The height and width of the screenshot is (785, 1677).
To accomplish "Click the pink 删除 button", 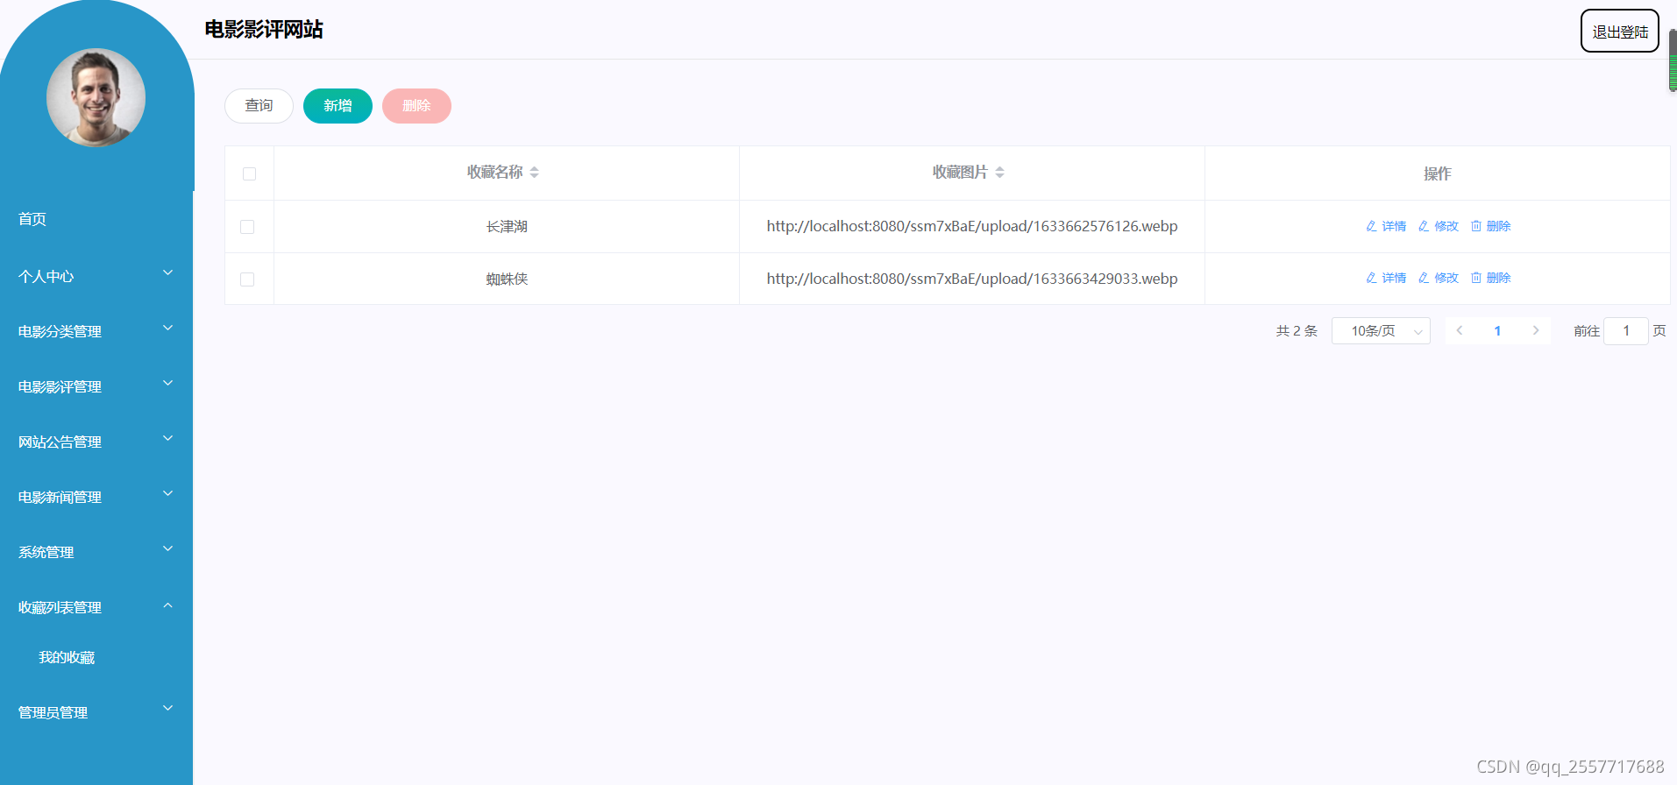I will 416,106.
